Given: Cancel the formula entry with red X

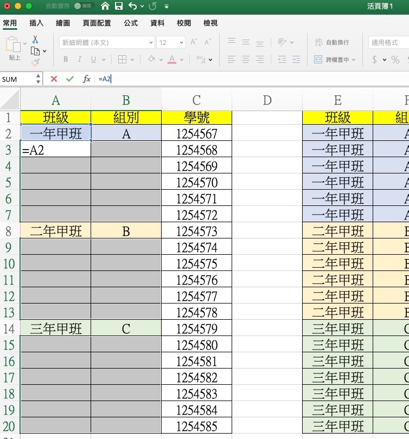Looking at the screenshot, I should [54, 79].
